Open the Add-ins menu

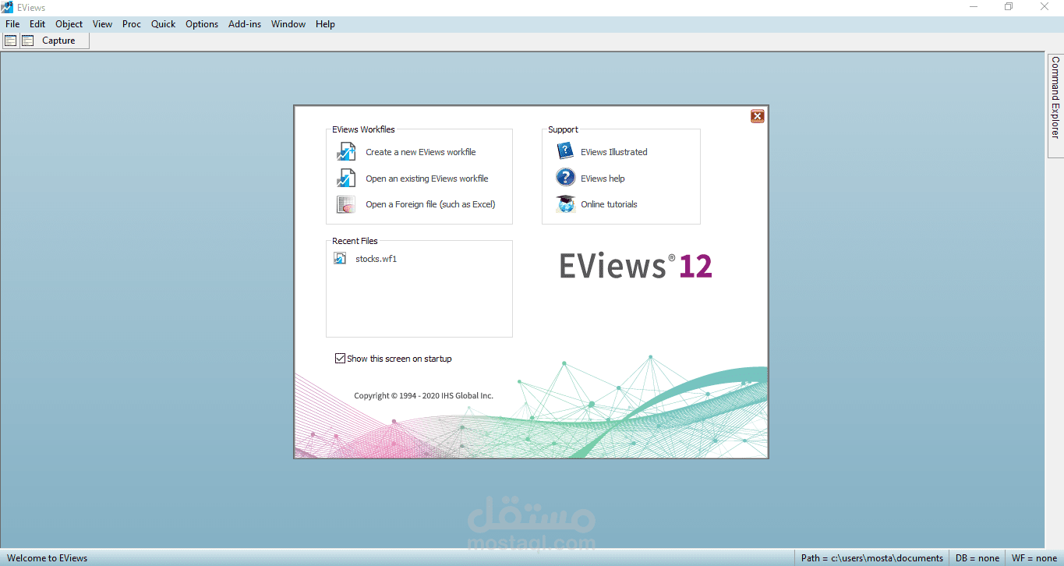click(x=245, y=24)
